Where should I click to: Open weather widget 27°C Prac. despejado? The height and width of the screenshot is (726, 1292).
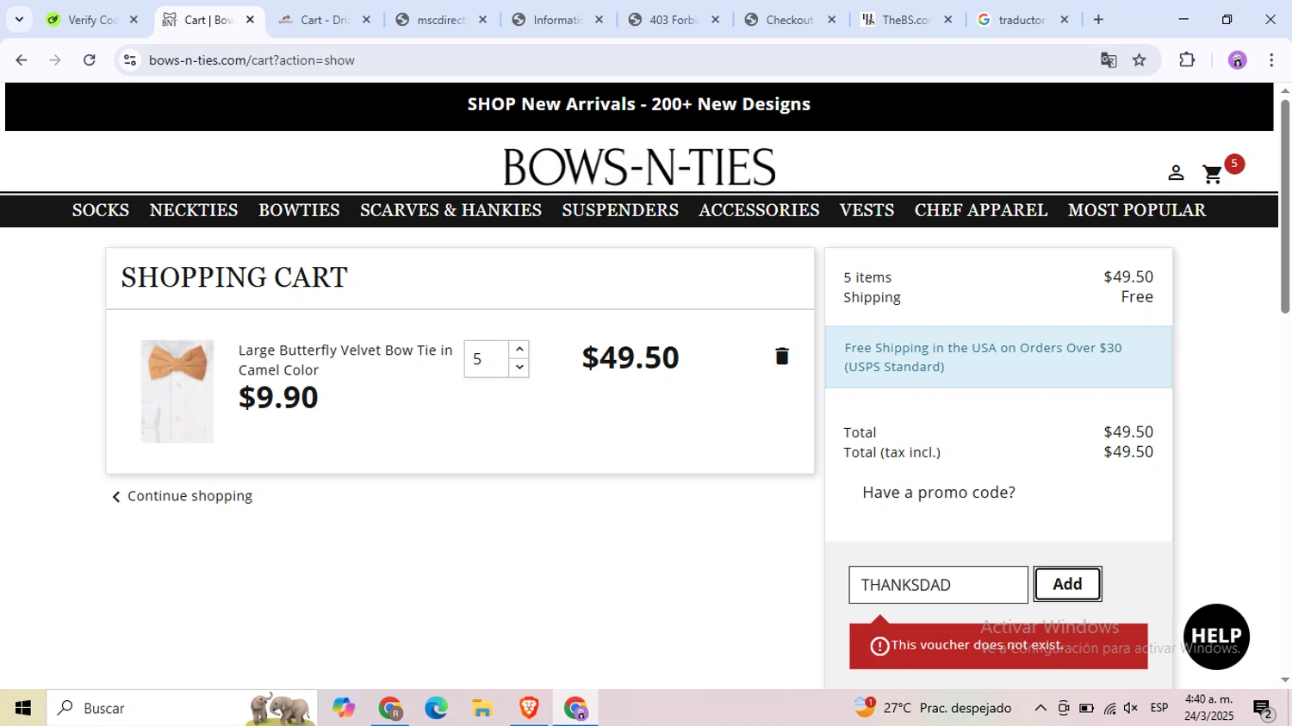(933, 708)
